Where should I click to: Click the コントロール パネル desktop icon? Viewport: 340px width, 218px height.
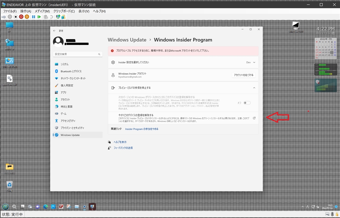point(9,63)
